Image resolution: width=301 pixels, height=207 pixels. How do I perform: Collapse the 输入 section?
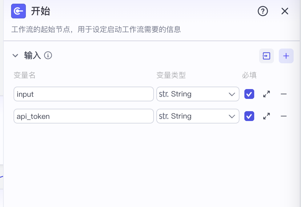point(15,56)
